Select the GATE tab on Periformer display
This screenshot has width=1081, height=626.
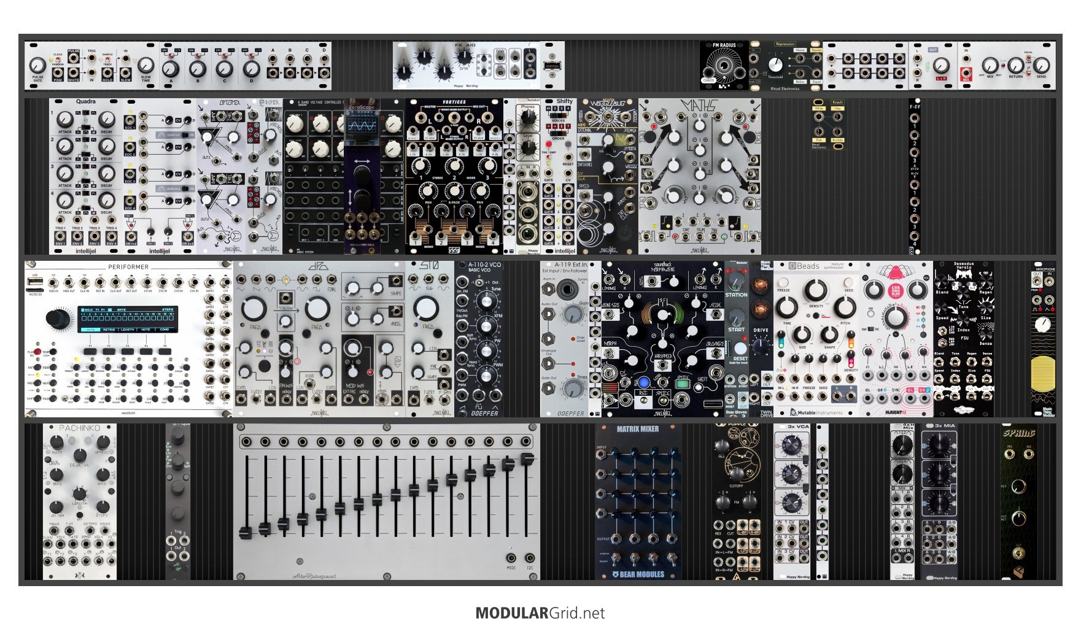coord(90,330)
